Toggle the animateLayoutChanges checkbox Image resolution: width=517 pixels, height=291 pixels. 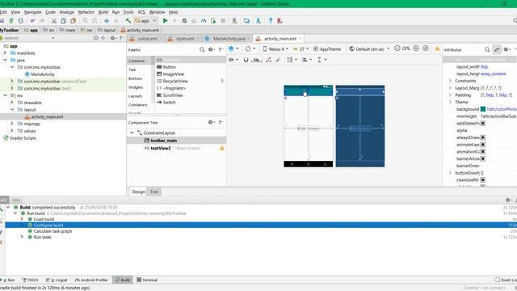tap(483, 145)
